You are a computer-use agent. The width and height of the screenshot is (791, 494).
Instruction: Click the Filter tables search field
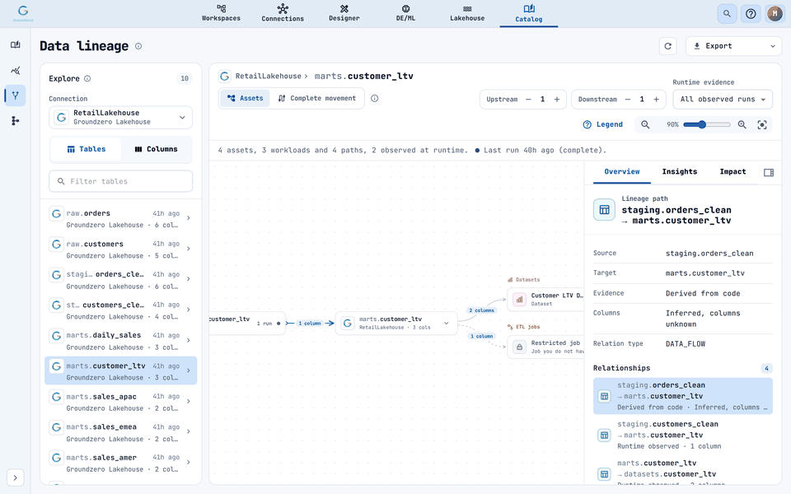(120, 181)
